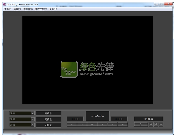Close the UMD Stream Viewer window
Viewport: 176px width, 137px height.
pos(168,4)
